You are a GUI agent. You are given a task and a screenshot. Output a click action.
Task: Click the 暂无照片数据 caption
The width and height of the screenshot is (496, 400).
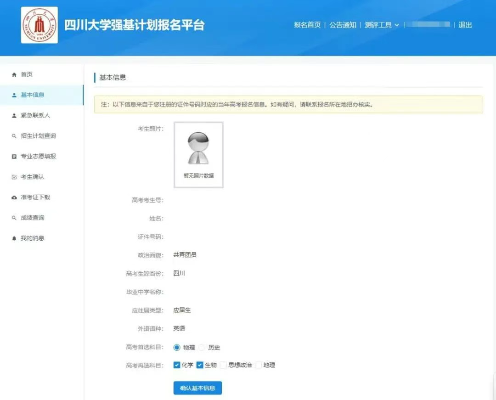click(199, 175)
